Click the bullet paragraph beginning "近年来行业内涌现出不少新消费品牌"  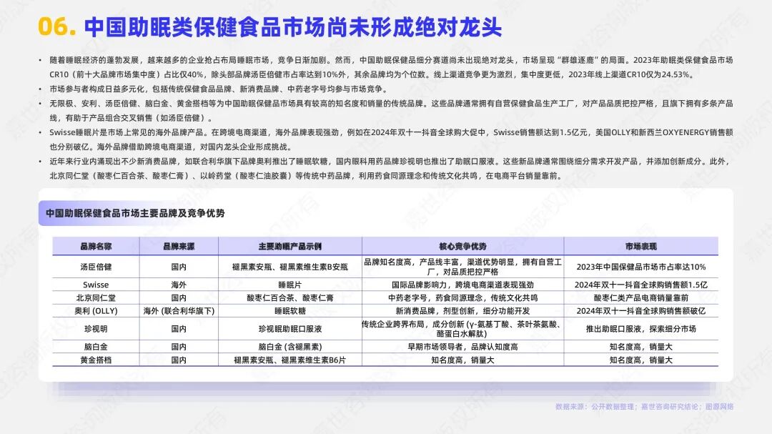[x=391, y=169]
